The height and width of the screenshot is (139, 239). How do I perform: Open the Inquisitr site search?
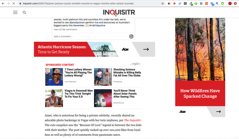click(x=24, y=12)
